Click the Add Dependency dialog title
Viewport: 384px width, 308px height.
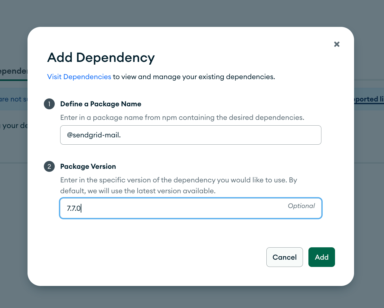pos(101,57)
